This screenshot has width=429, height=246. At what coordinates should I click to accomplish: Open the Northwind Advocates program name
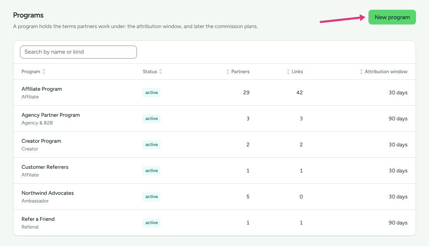(48, 193)
